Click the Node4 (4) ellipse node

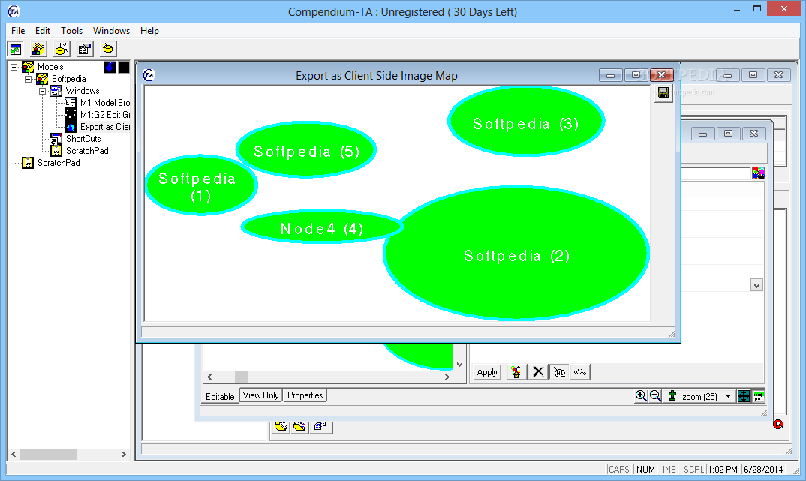322,226
